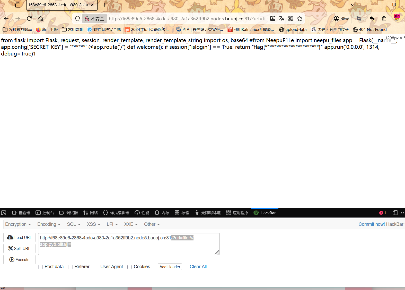Screen dimensions: 405x290
Task: Open the page translation icon
Action: [x=282, y=18]
